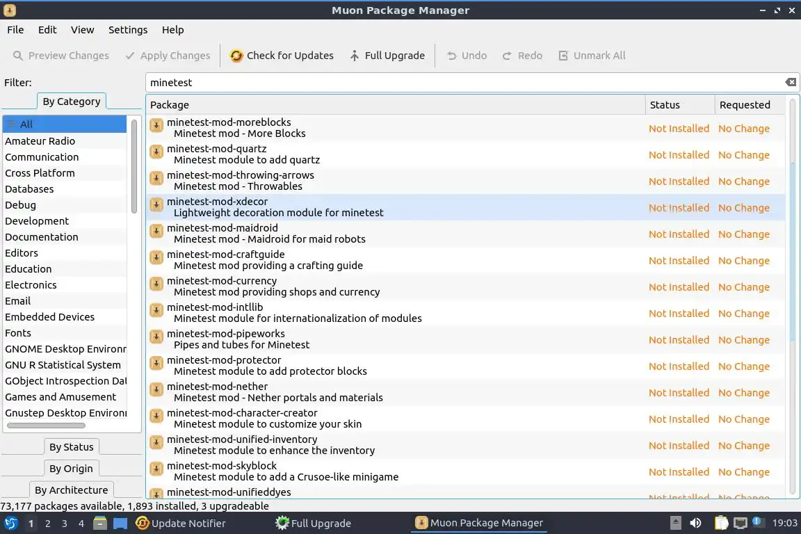The height and width of the screenshot is (534, 801).
Task: Switch to the By Origin tab
Action: pos(71,468)
